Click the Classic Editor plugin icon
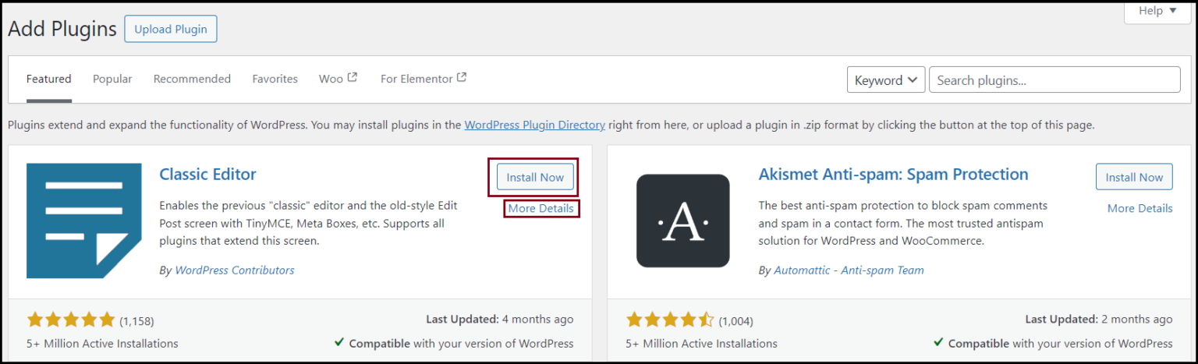Screen dimensions: 1198x364 (x=84, y=221)
